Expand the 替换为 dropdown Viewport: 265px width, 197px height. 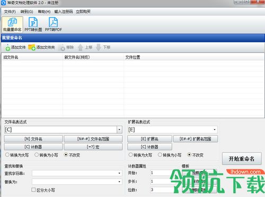[119, 182]
